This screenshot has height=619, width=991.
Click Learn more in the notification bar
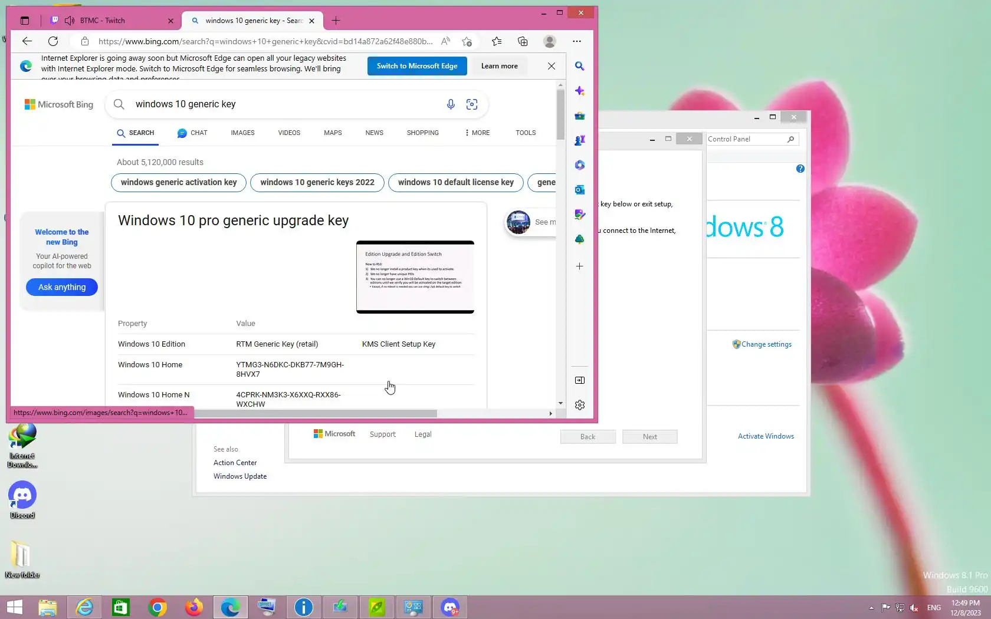(x=500, y=66)
